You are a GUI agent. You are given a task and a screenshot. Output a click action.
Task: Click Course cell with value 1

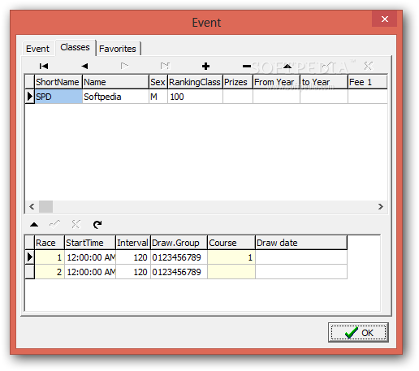coord(231,257)
